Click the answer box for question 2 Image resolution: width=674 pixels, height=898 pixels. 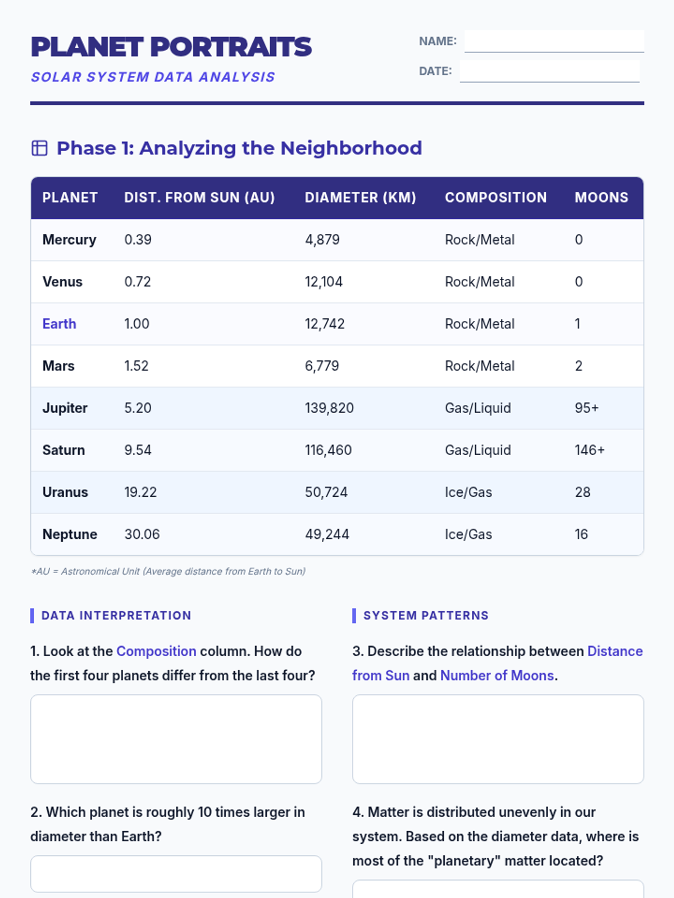[176, 873]
